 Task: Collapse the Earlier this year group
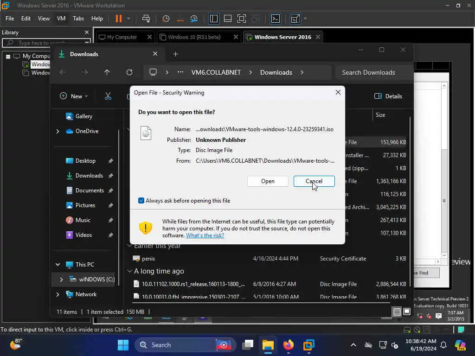click(x=129, y=246)
